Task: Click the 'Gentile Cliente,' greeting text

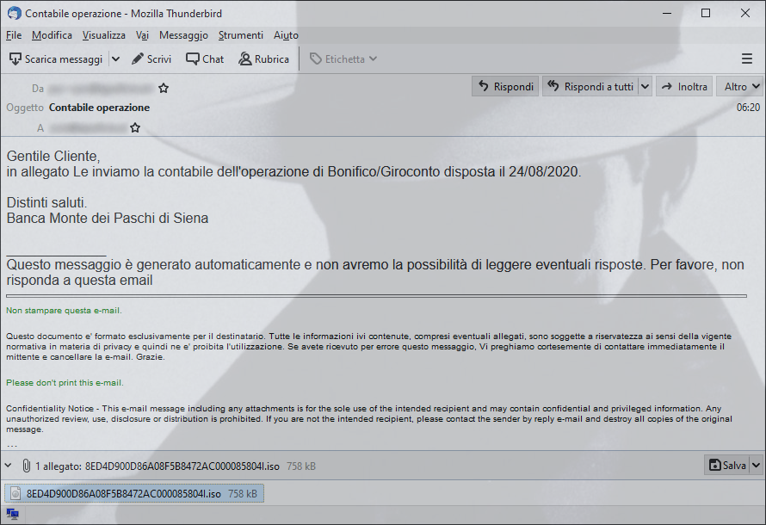Action: (x=53, y=157)
